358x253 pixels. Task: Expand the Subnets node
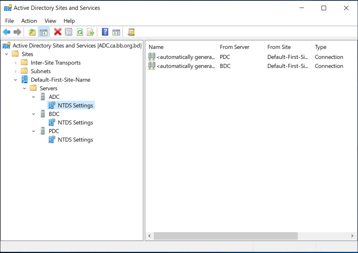[16, 71]
